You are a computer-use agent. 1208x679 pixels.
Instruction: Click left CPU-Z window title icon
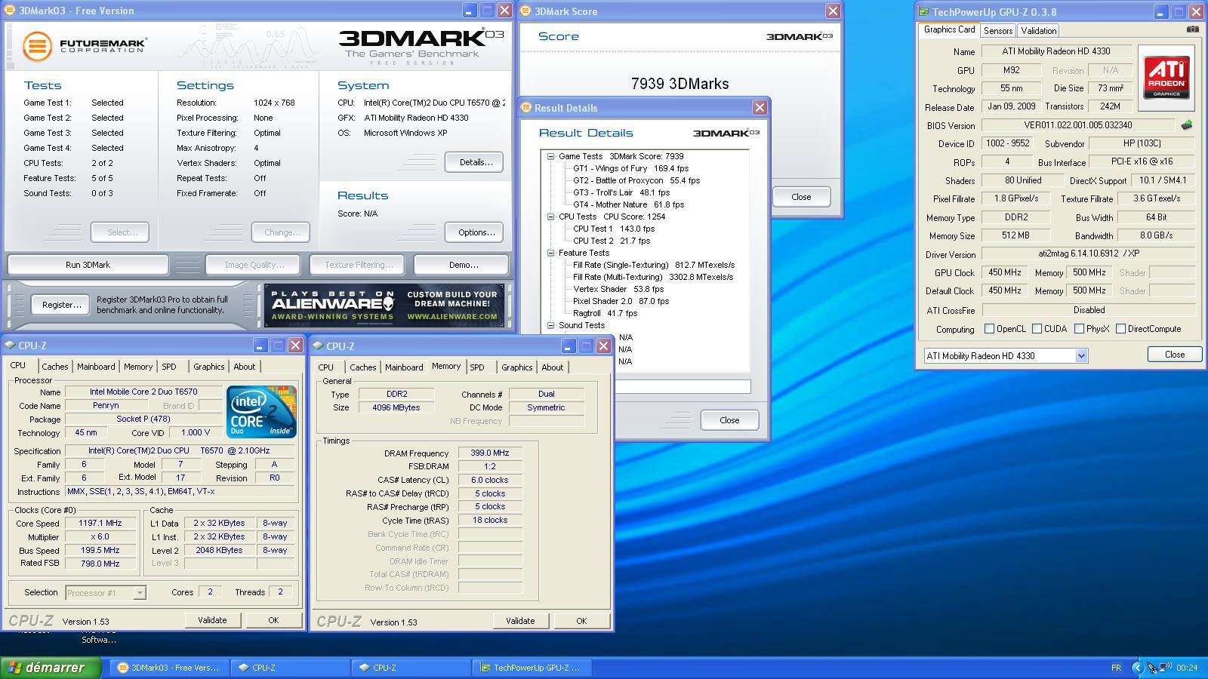(x=11, y=345)
